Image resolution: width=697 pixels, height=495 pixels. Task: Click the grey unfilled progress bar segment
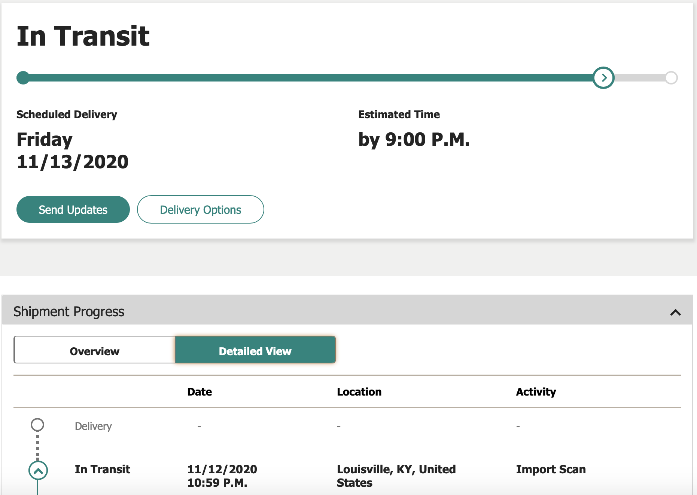(639, 78)
